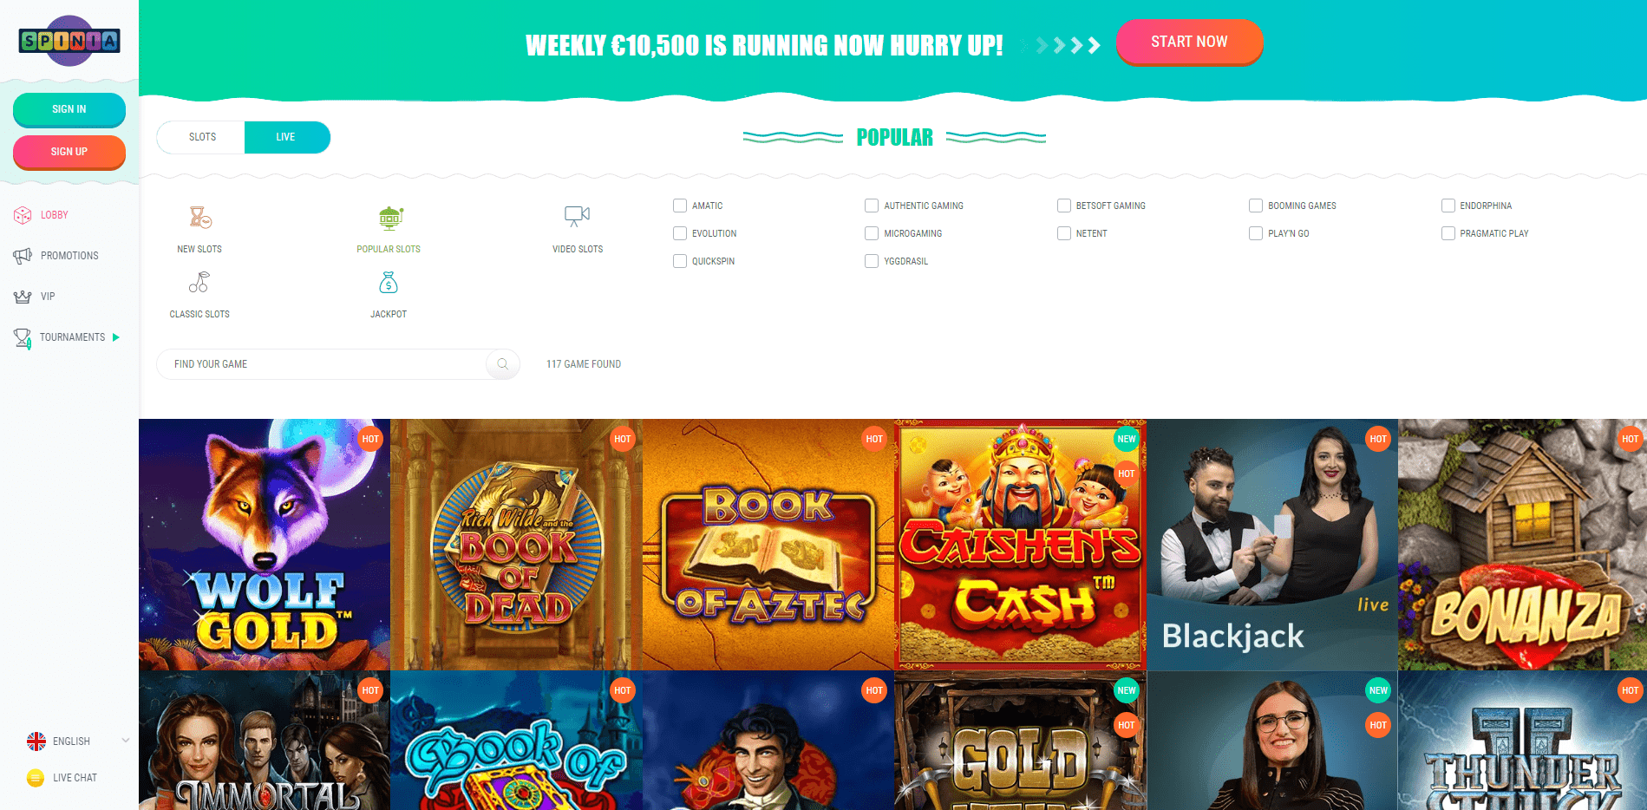Open Lobby from the dice icon
This screenshot has width=1647, height=810.
tap(23, 215)
